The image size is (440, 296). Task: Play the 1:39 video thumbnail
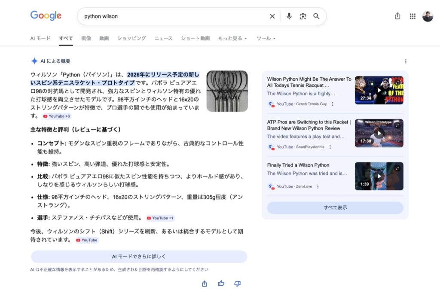click(x=379, y=176)
